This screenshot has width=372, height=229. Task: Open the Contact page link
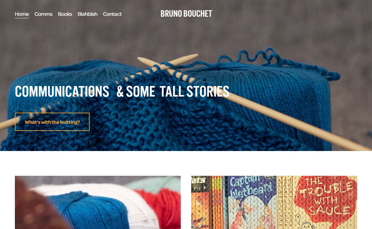[112, 14]
